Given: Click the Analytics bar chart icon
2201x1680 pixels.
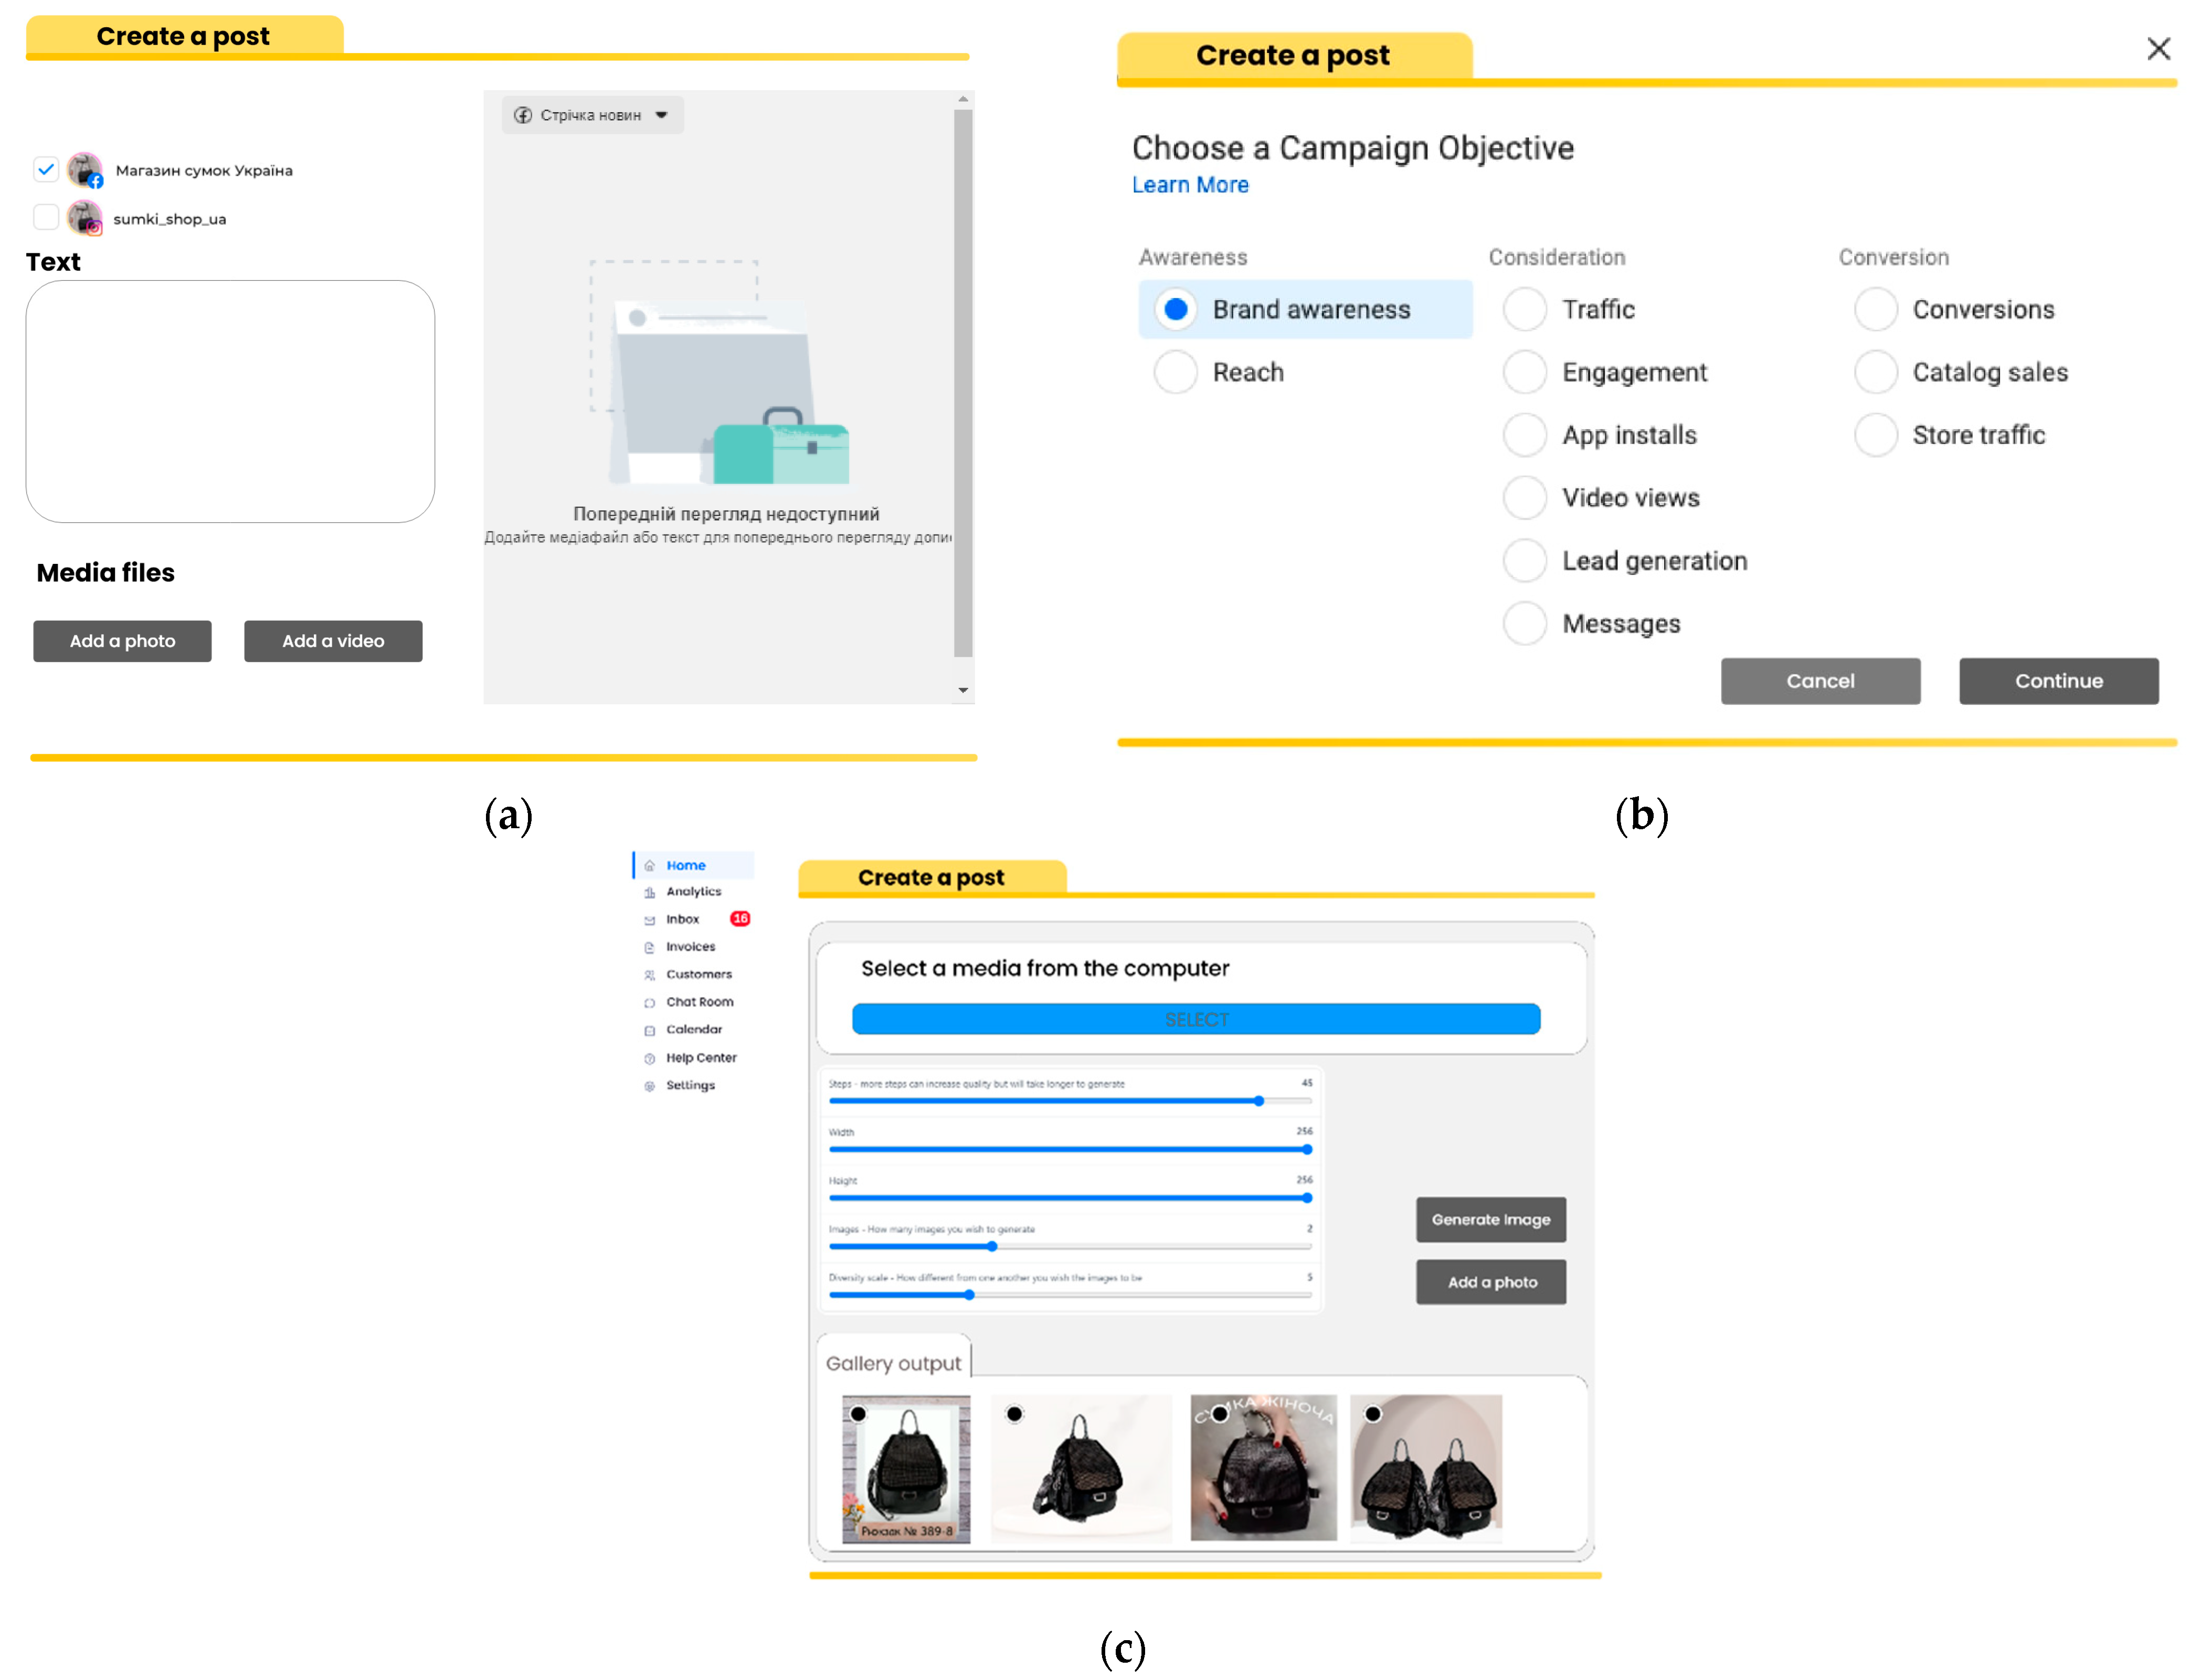Looking at the screenshot, I should 649,892.
